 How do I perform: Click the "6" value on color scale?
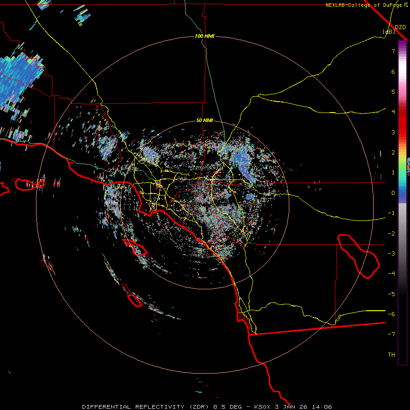tap(393, 72)
